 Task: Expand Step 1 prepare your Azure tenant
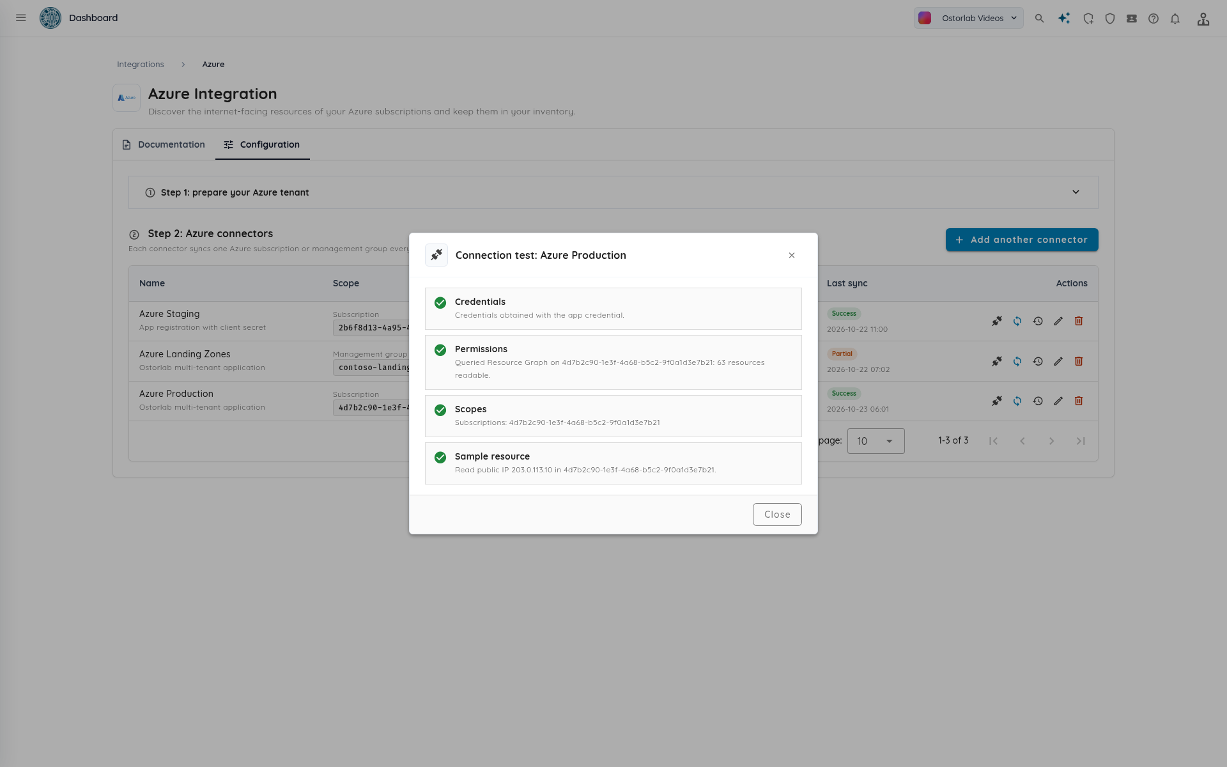[613, 192]
